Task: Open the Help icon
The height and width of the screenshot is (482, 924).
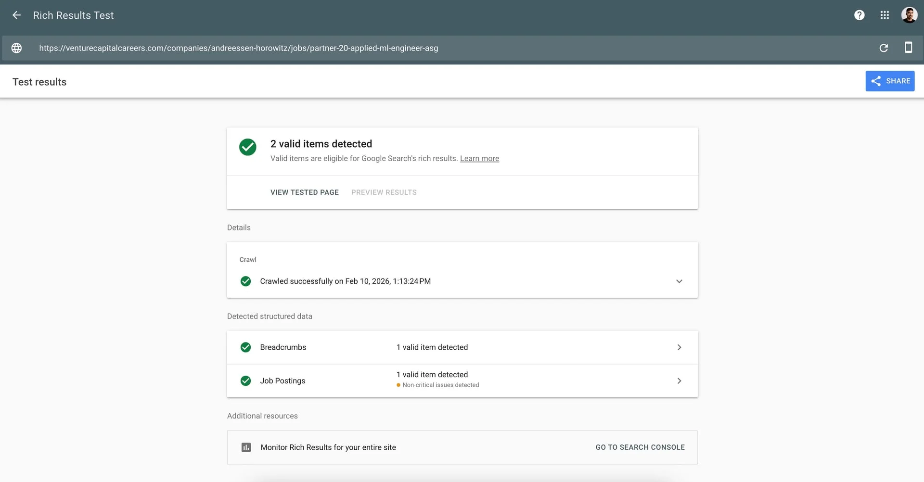Action: click(859, 15)
